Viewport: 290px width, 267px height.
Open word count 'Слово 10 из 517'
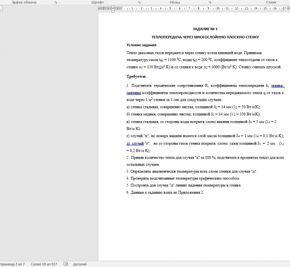tap(44, 264)
